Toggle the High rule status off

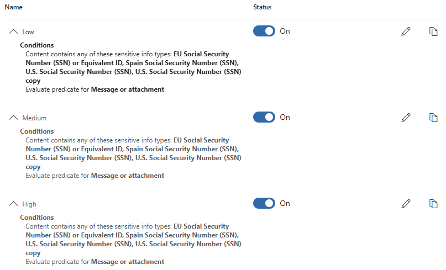[264, 204]
